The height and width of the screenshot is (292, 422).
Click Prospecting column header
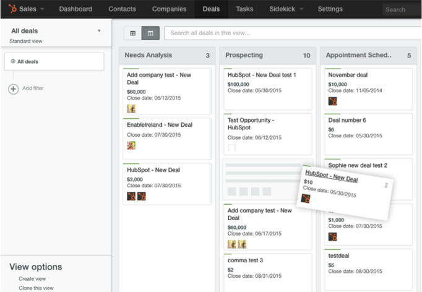point(268,56)
